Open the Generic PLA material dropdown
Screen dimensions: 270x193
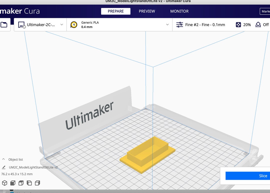(167, 25)
